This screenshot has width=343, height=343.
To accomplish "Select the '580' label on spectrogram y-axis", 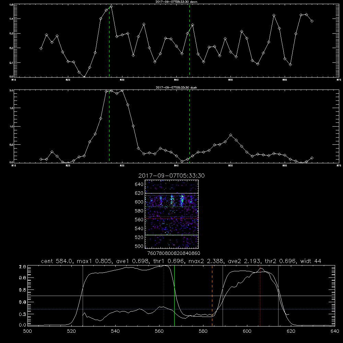I will [x=139, y=211].
